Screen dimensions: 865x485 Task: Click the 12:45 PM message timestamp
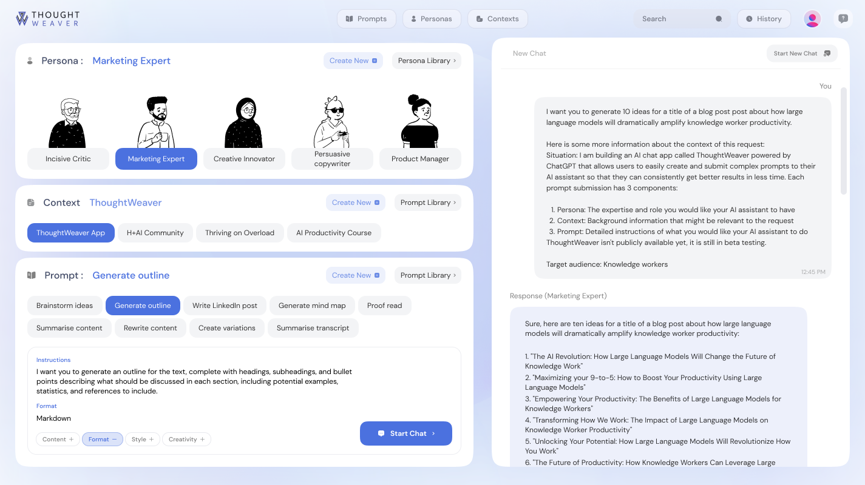click(813, 272)
